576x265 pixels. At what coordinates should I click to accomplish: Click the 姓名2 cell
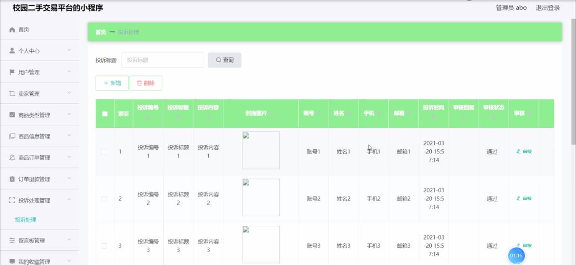click(x=343, y=199)
